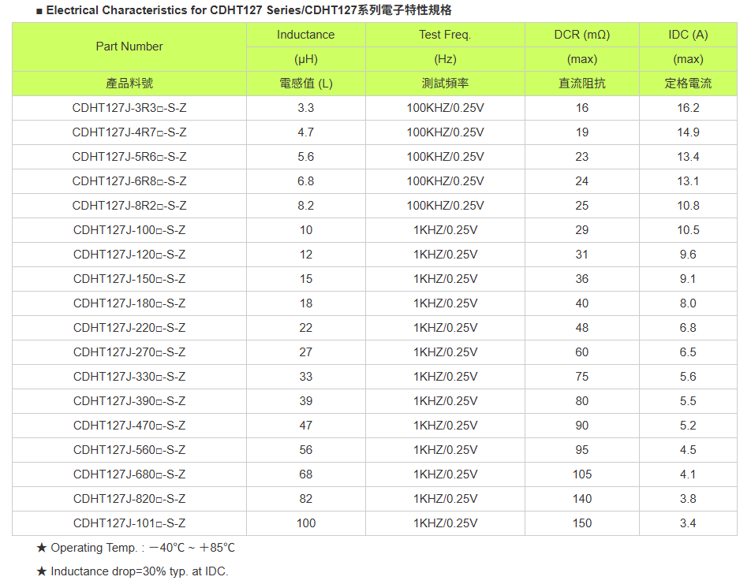
Task: Click the Part Number column header
Action: (x=129, y=46)
